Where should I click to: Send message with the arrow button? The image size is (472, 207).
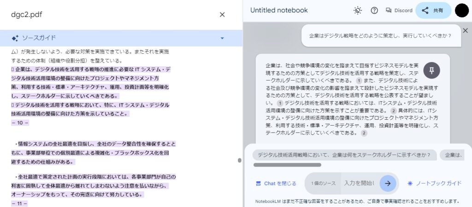388,183
